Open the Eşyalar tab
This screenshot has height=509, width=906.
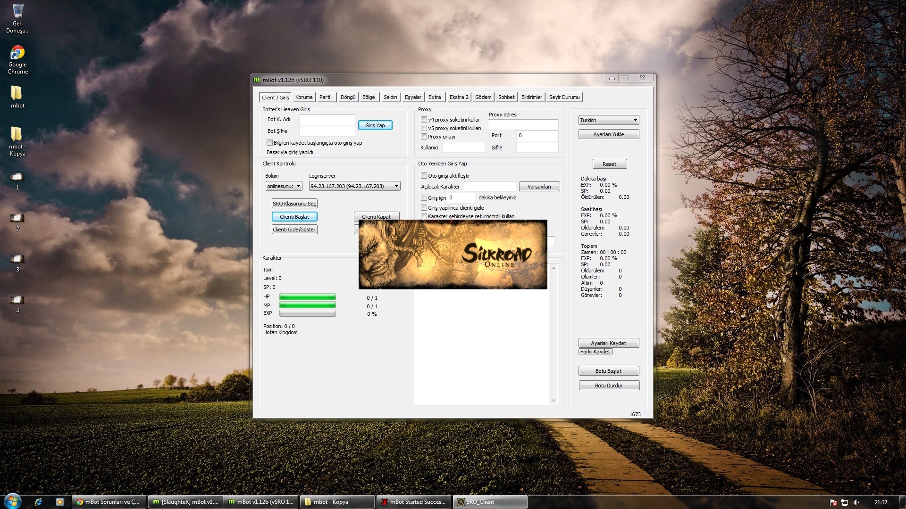point(413,98)
